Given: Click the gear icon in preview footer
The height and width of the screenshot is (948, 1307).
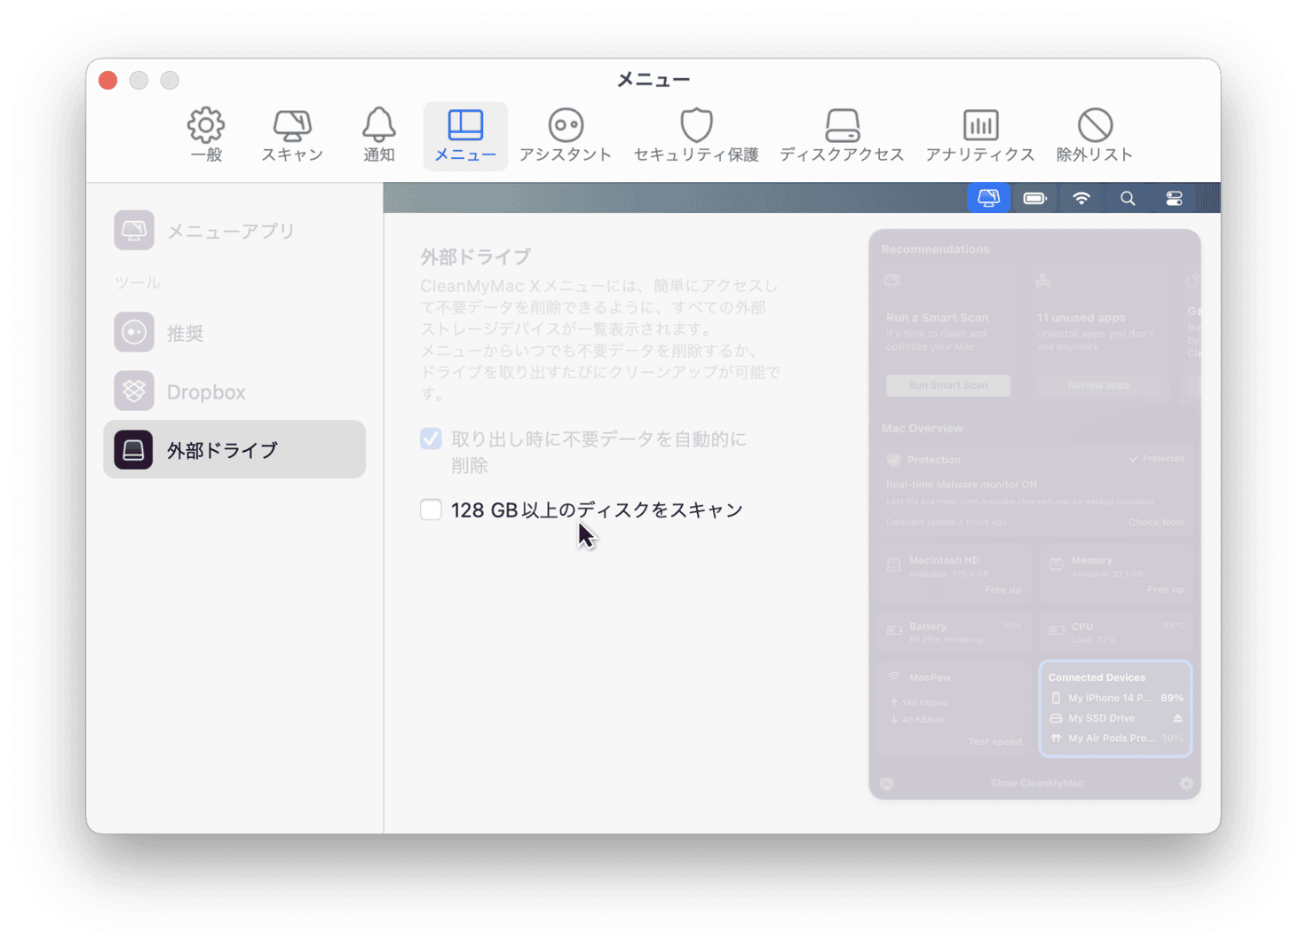Looking at the screenshot, I should (x=1186, y=783).
